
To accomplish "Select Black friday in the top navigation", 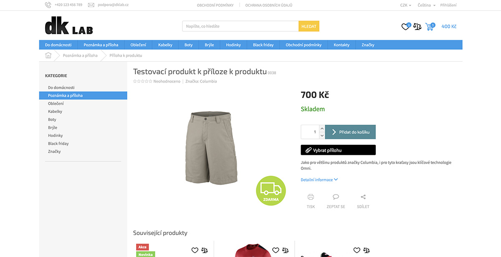I will (x=263, y=45).
